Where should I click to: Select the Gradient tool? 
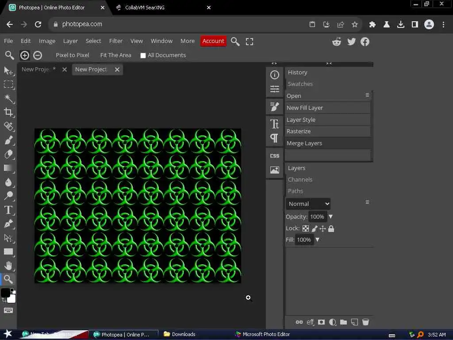pyautogui.click(x=8, y=168)
